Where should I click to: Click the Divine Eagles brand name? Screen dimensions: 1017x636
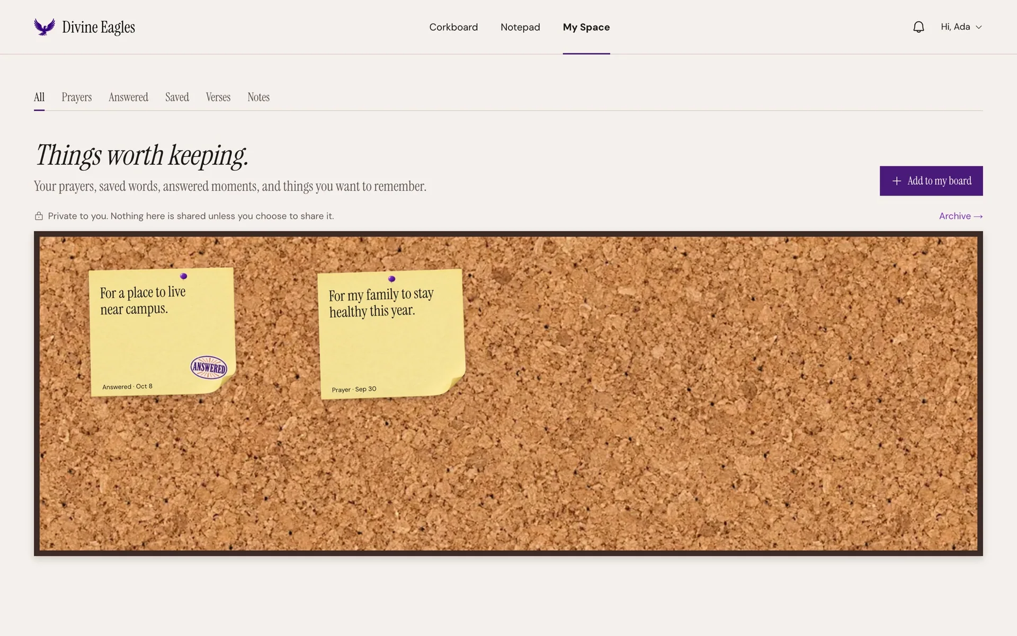pos(99,27)
